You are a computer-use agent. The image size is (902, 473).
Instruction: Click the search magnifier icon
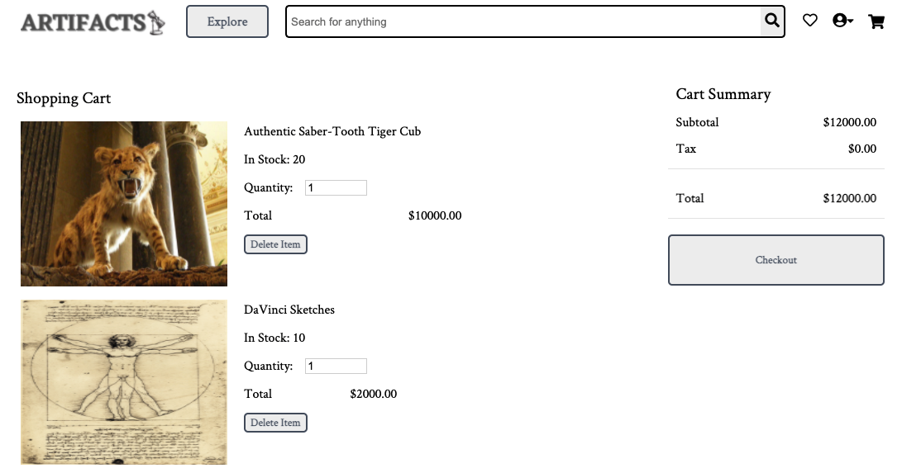click(x=772, y=21)
